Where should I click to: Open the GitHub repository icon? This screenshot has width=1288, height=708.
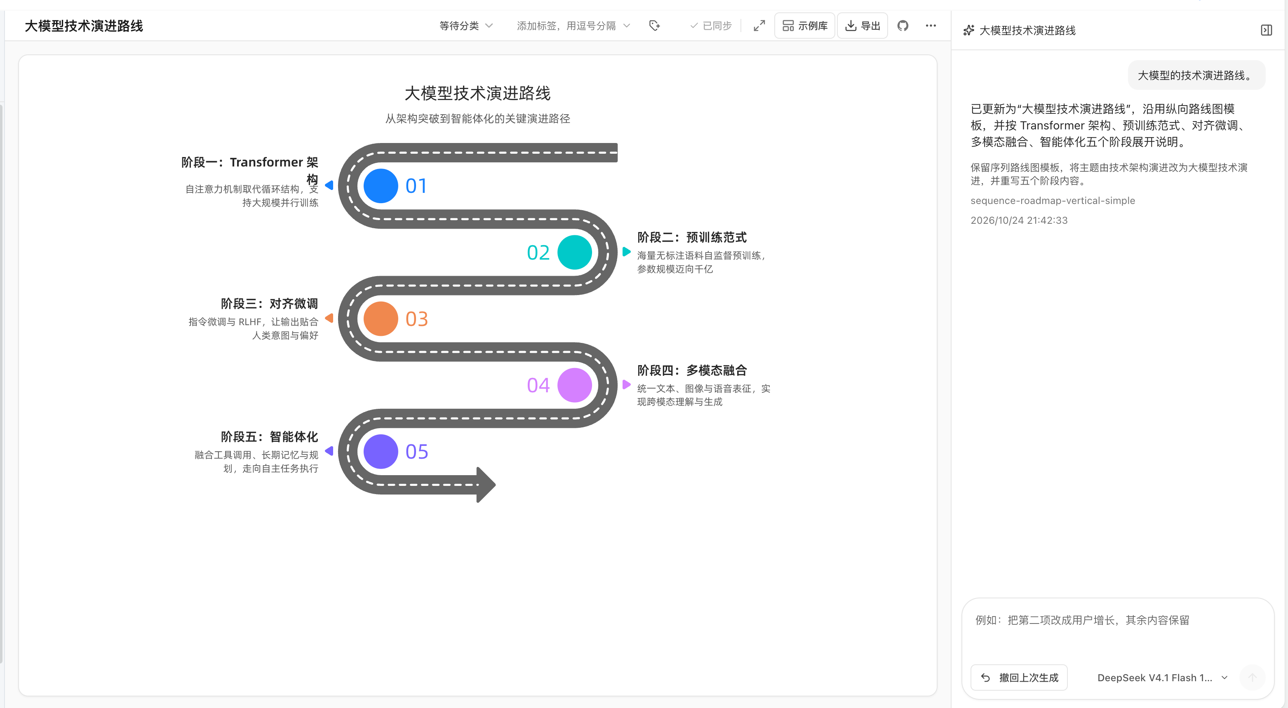(903, 26)
